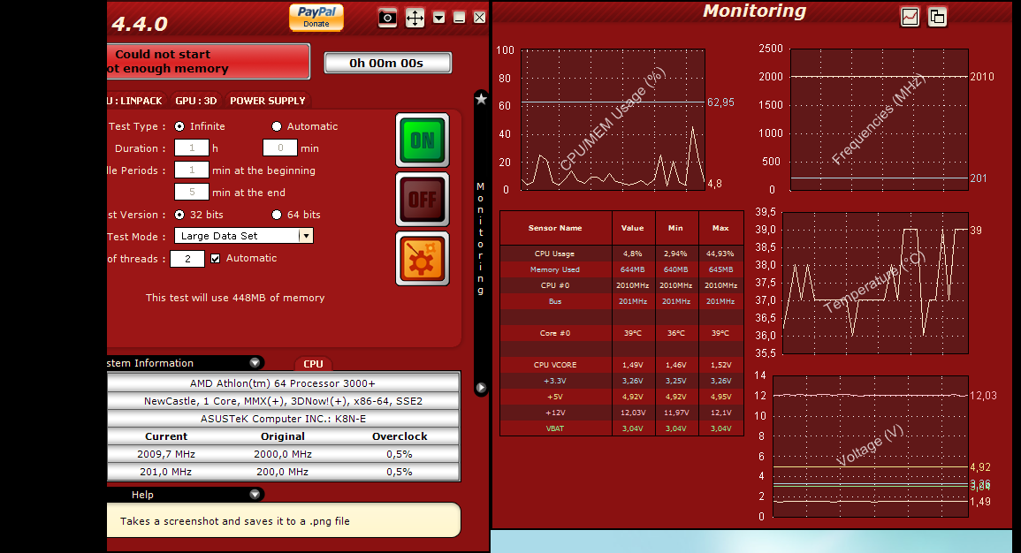The height and width of the screenshot is (553, 1021).
Task: Select Automatic test type
Action: click(277, 126)
